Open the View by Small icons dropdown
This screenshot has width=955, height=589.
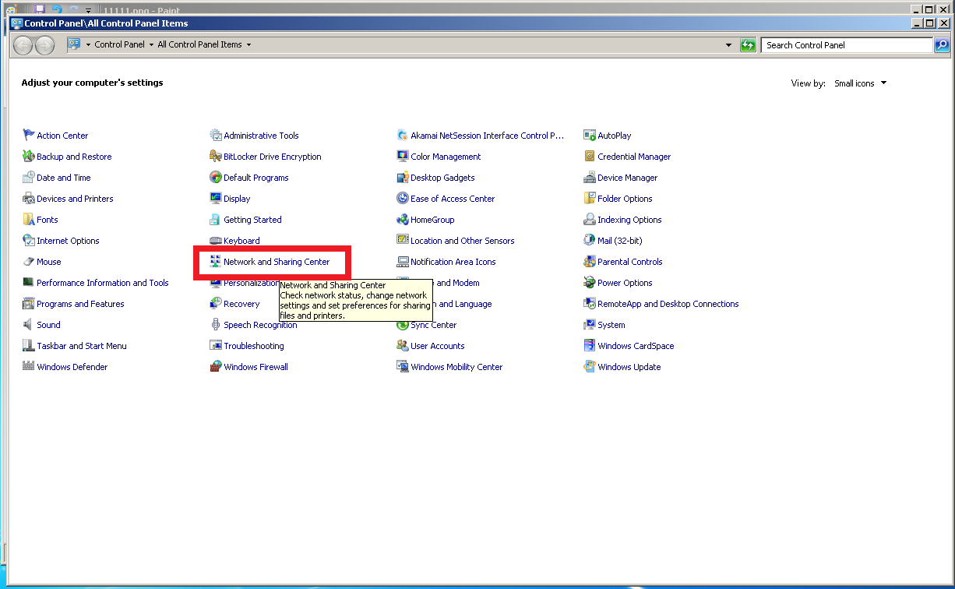[x=860, y=83]
